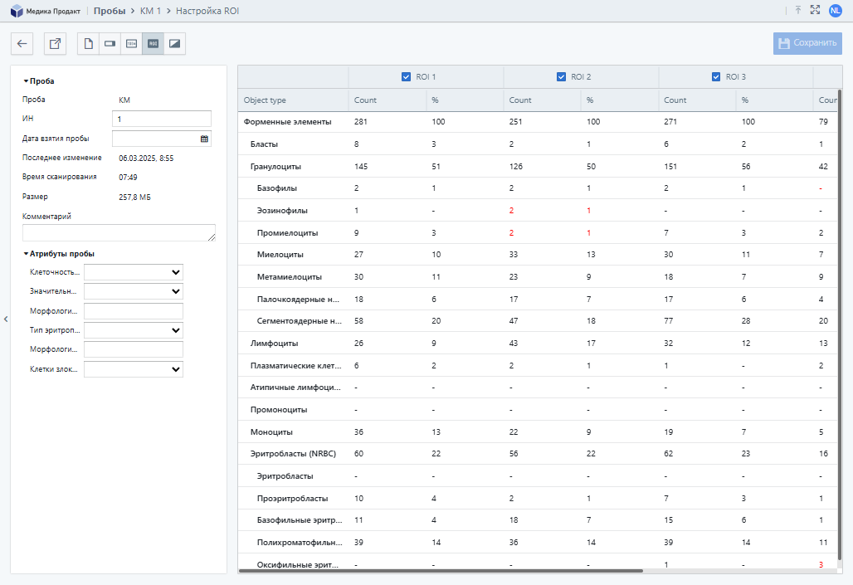The width and height of the screenshot is (853, 585).
Task: Click the Медика Продакт cube logo
Action: 17,11
